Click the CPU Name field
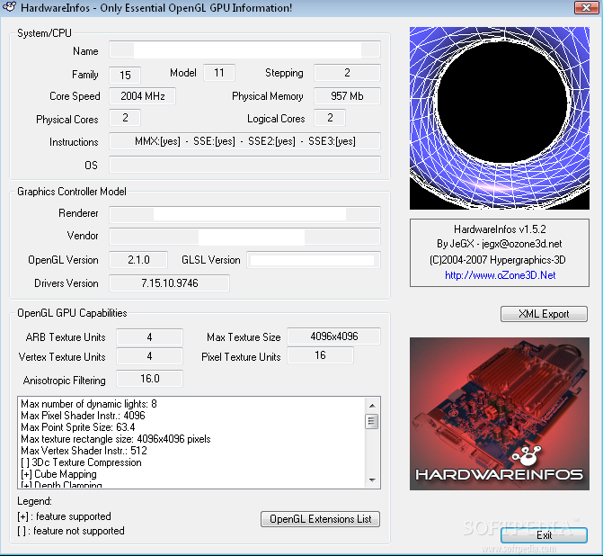Image resolution: width=603 pixels, height=556 pixels. [x=245, y=50]
